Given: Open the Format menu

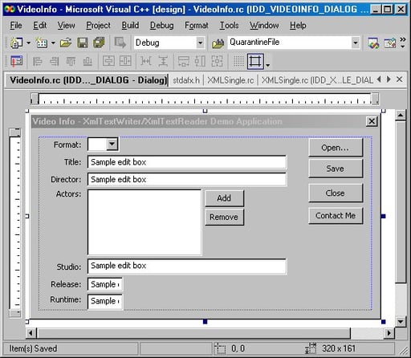Looking at the screenshot, I should [x=197, y=26].
